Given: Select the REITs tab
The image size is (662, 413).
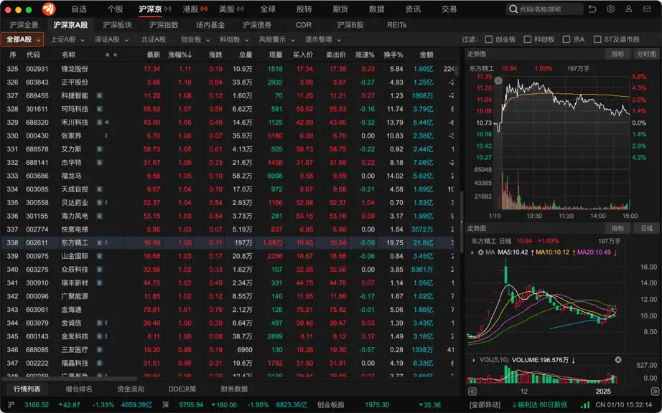Looking at the screenshot, I should point(397,25).
